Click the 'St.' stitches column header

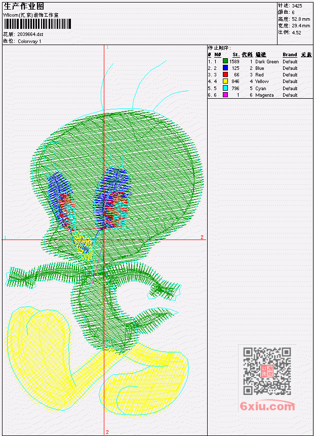click(x=236, y=55)
